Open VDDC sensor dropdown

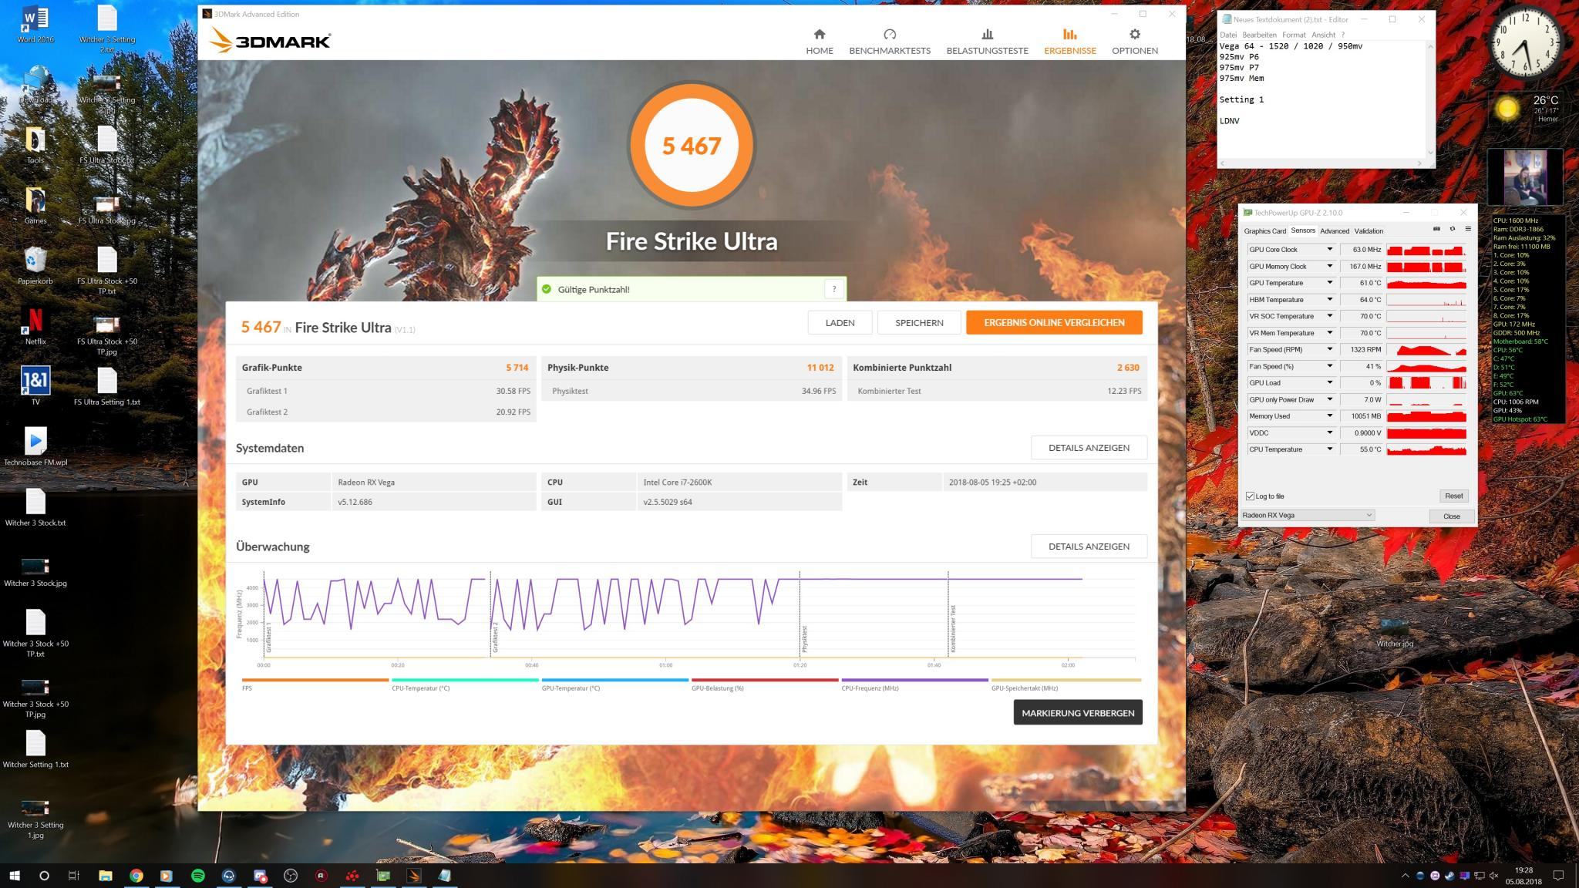[1329, 432]
